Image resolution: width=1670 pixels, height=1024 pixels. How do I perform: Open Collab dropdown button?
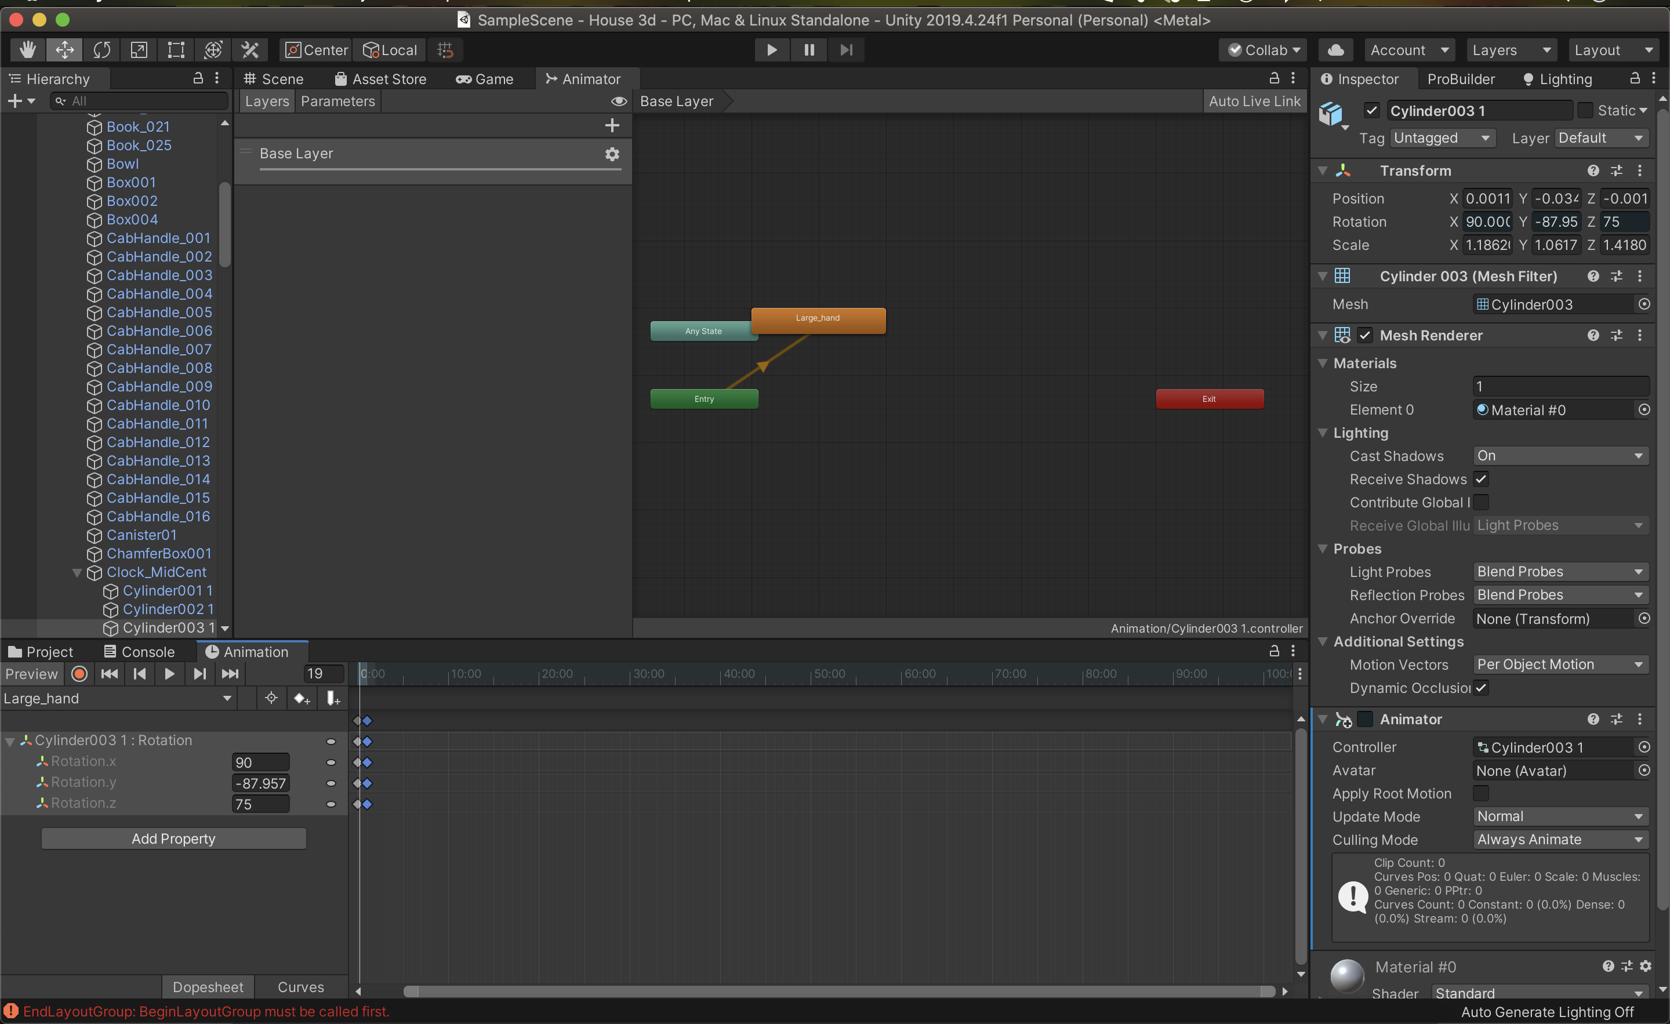click(x=1264, y=49)
